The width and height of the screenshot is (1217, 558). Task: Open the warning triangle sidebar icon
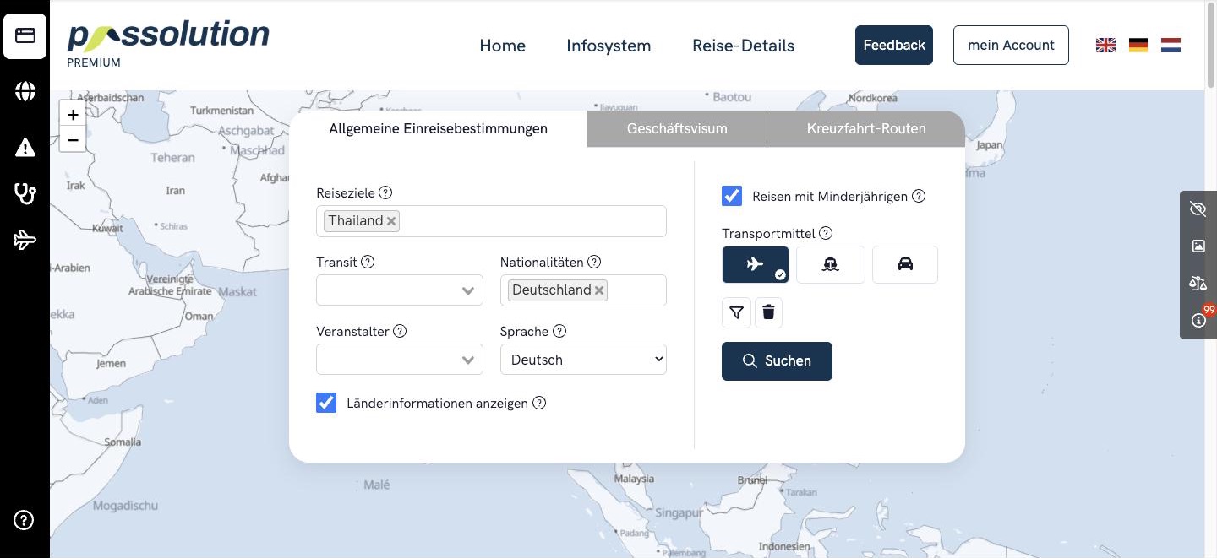point(25,148)
